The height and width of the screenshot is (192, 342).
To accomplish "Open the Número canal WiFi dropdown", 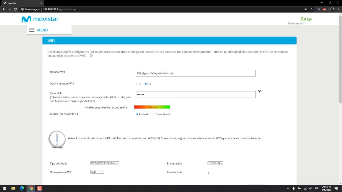I will click(x=97, y=172).
